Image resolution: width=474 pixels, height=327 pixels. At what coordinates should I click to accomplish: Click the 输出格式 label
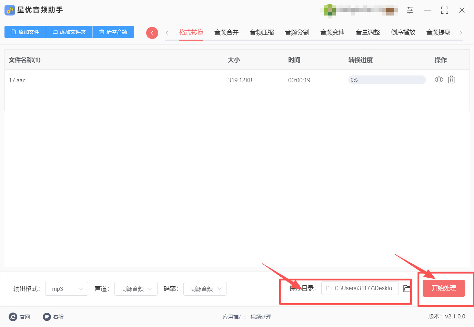pos(27,289)
